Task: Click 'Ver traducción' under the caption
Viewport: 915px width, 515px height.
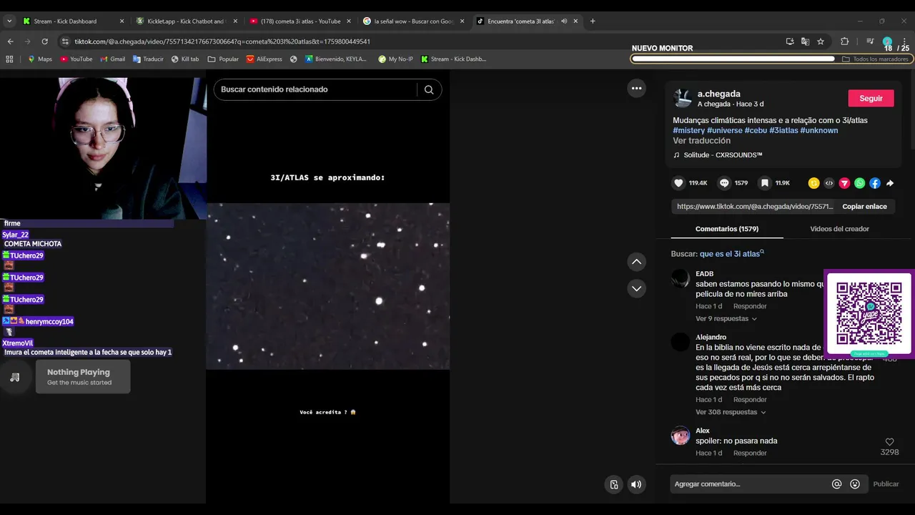Action: [701, 141]
